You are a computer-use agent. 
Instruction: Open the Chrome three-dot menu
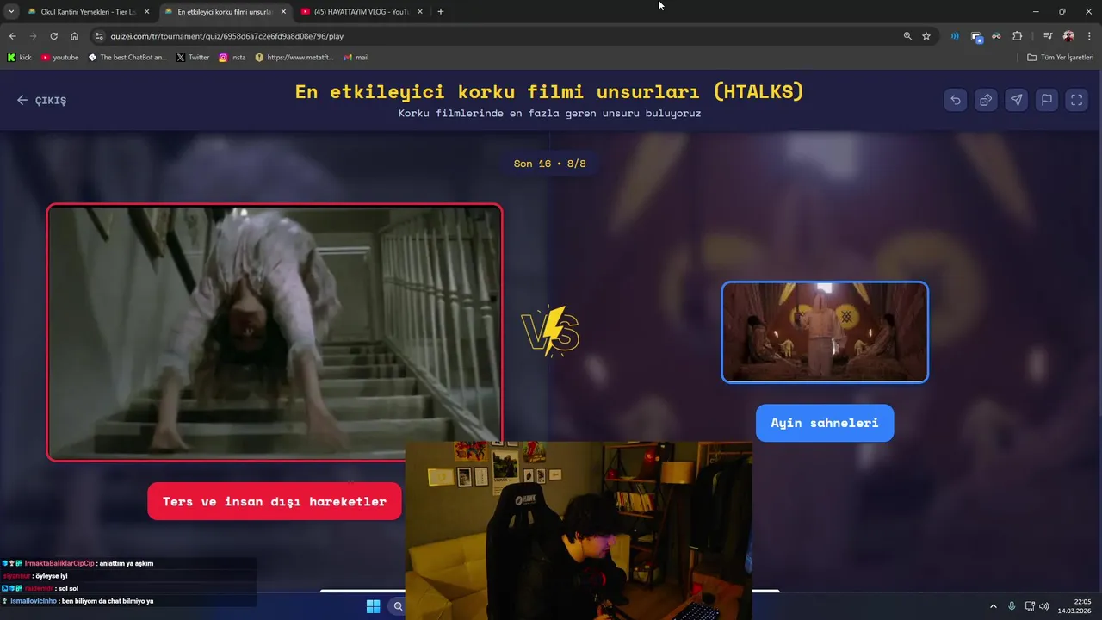click(x=1088, y=36)
